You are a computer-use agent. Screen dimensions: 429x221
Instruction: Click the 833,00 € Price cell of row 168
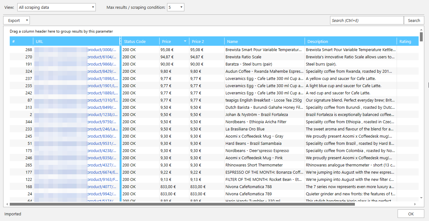[174, 187]
